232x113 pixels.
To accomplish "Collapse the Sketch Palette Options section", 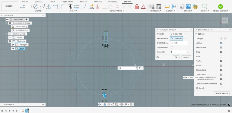I will (196, 34).
